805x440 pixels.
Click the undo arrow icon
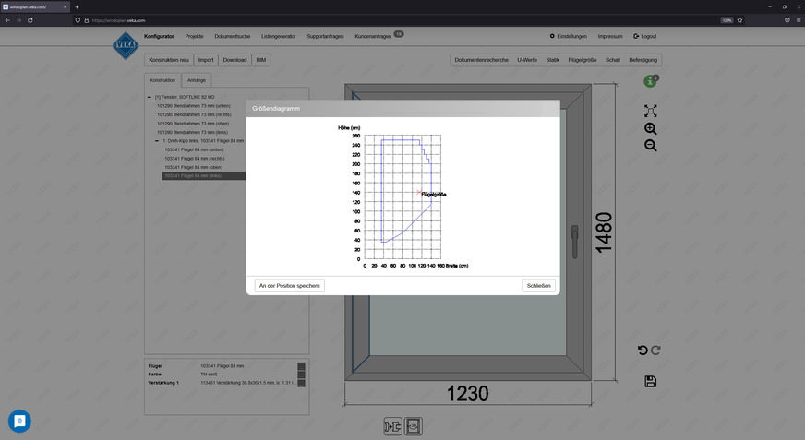point(643,350)
